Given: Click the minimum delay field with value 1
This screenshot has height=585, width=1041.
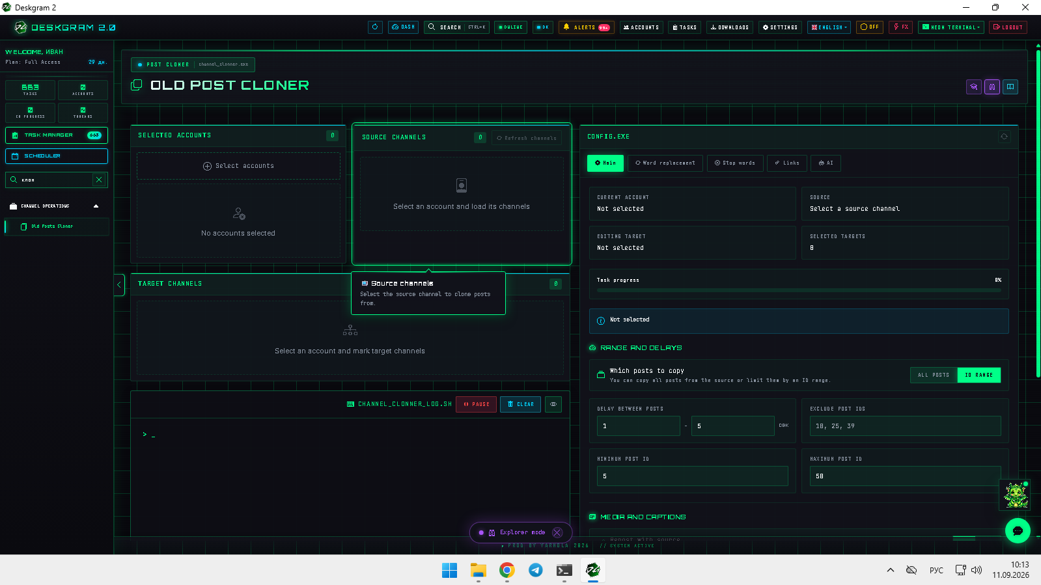Looking at the screenshot, I should (x=639, y=426).
